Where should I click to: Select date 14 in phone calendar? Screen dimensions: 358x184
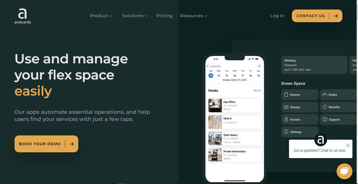pyautogui.click(x=219, y=76)
